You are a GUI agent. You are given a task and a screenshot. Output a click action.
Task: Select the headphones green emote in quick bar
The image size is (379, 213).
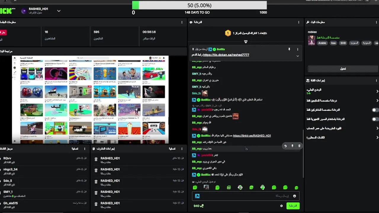[263, 187]
